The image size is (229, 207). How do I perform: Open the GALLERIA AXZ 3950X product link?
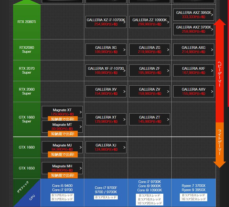point(193,15)
